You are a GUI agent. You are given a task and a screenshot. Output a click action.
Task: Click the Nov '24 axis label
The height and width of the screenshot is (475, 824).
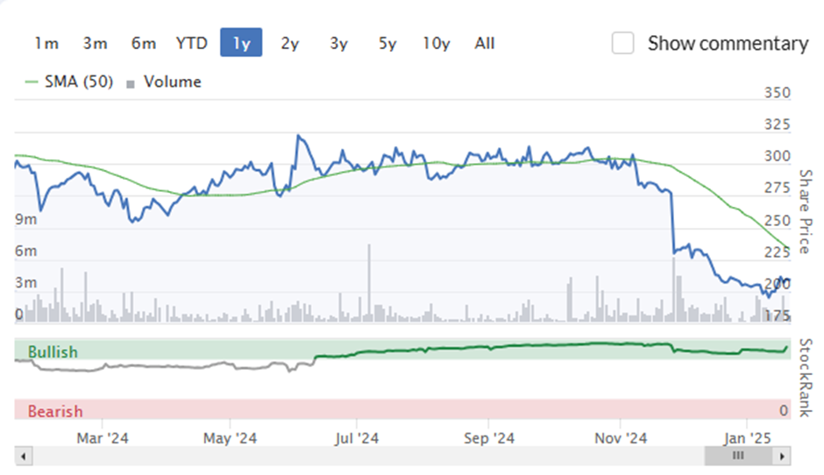pyautogui.click(x=621, y=438)
